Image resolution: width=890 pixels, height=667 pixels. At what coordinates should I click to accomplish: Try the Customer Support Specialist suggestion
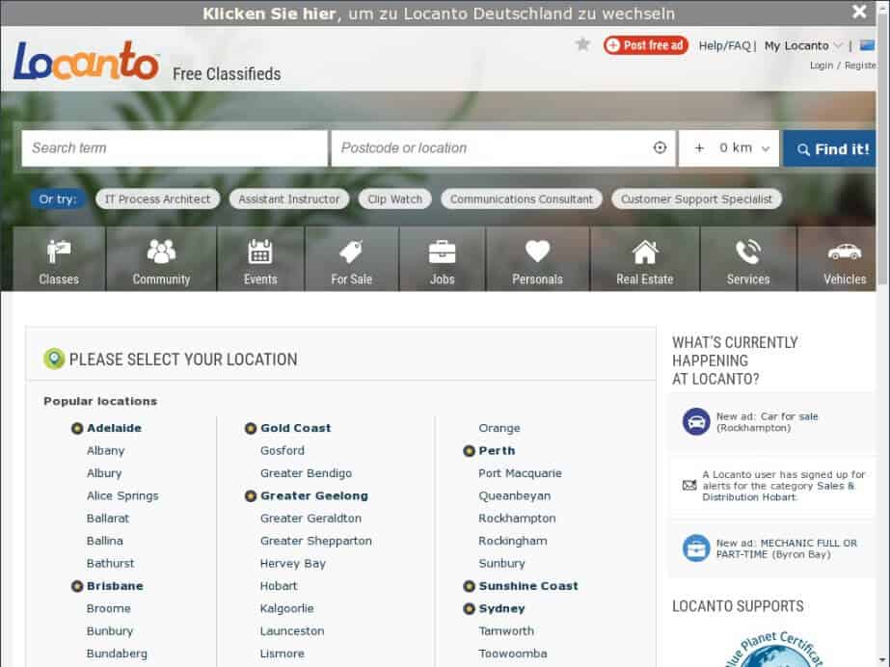click(696, 200)
